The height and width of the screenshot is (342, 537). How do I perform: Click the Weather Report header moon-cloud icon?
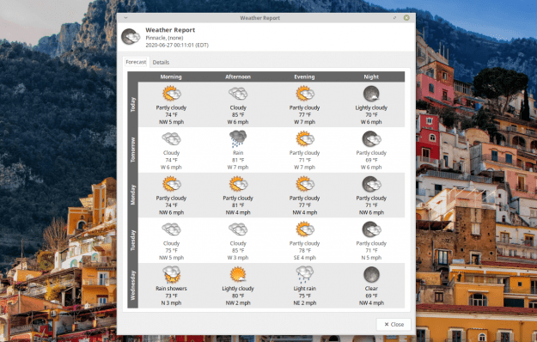pos(131,37)
